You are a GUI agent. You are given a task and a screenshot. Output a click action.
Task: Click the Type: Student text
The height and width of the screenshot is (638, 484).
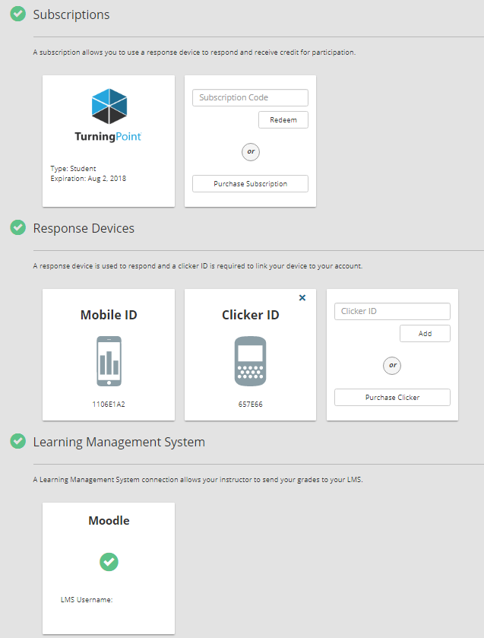pos(73,169)
